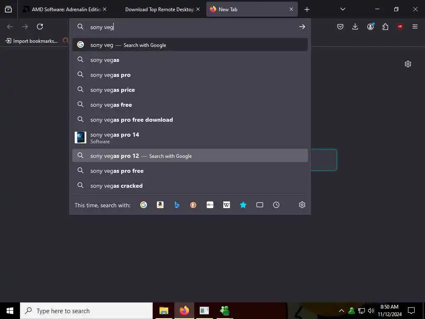Viewport: 425px width, 319px height.
Task: Open the Firefox application menu
Action: tap(415, 27)
